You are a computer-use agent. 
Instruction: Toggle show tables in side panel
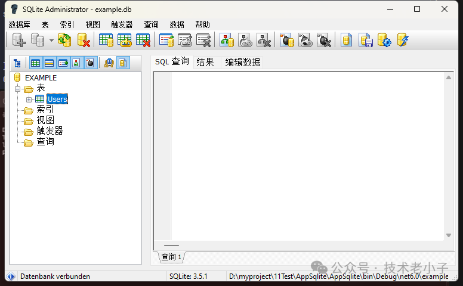[x=35, y=63]
